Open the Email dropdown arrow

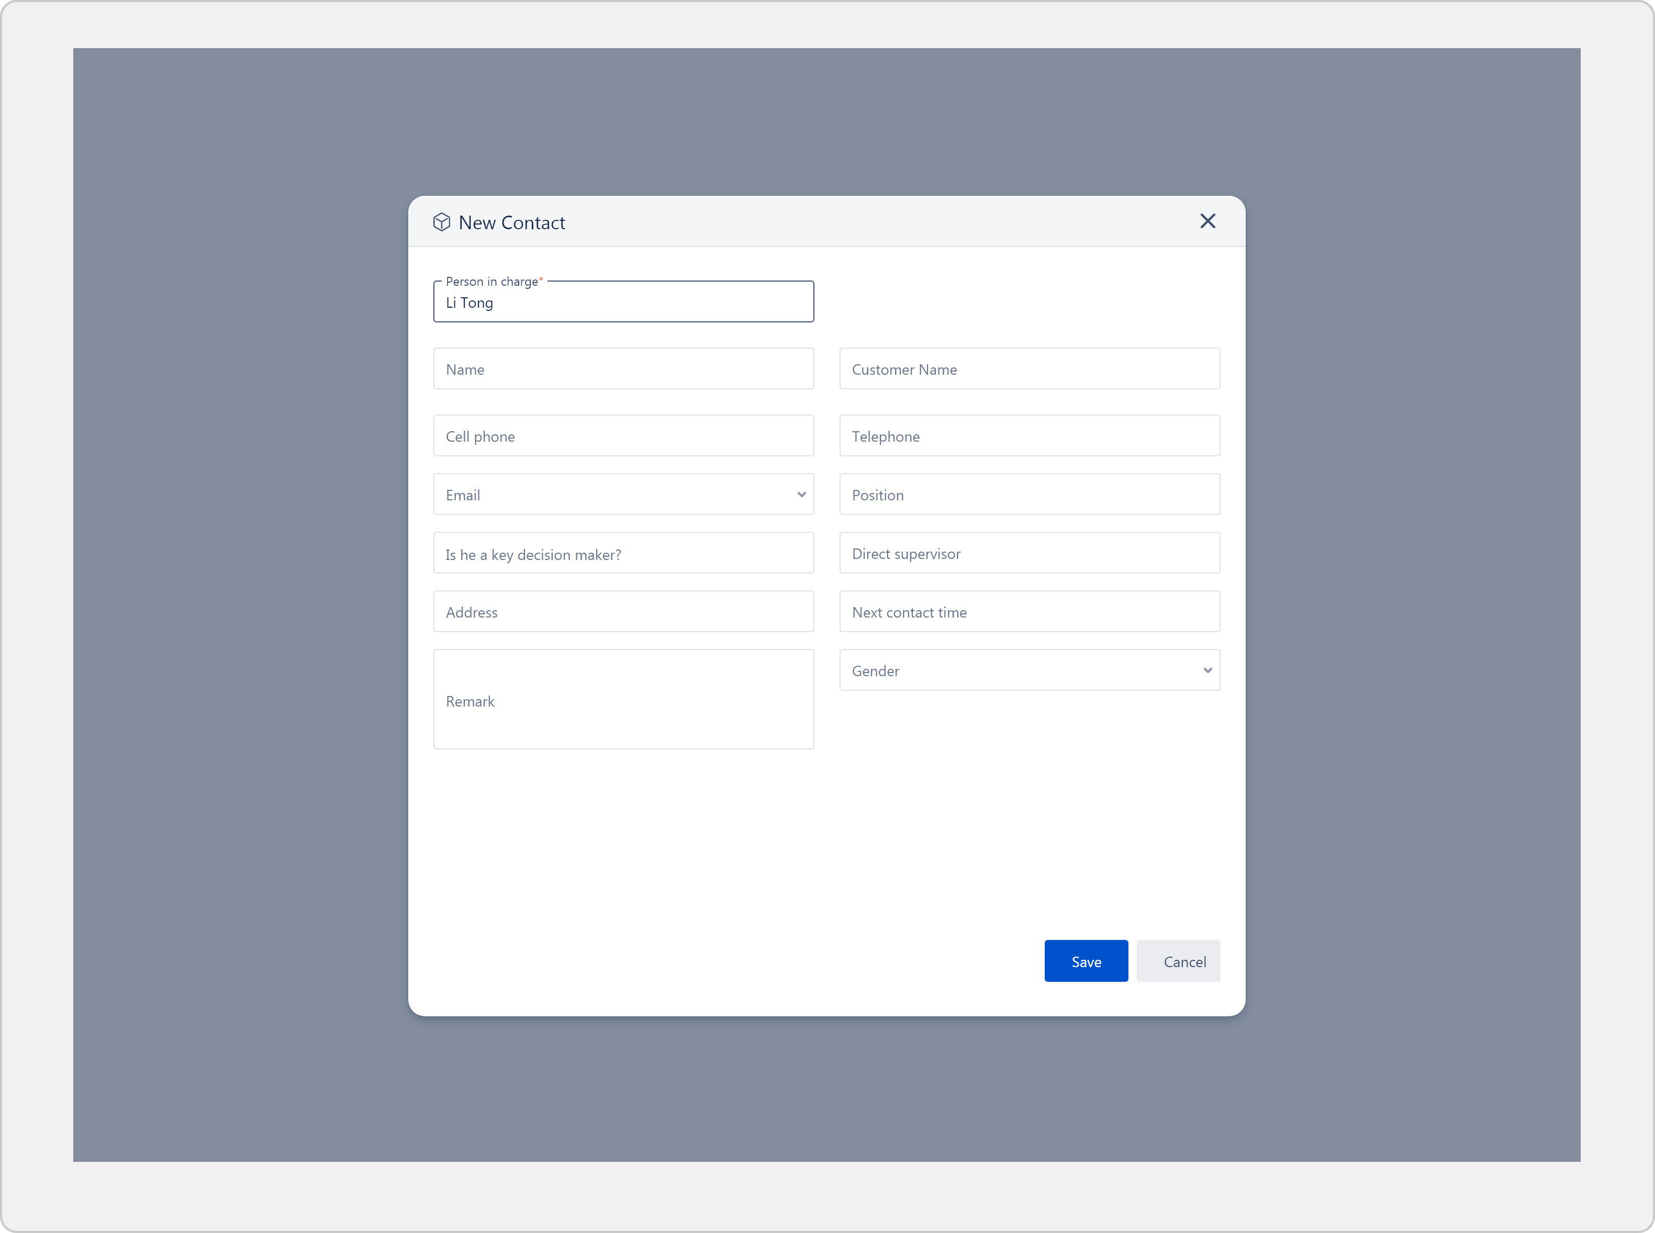click(x=801, y=495)
